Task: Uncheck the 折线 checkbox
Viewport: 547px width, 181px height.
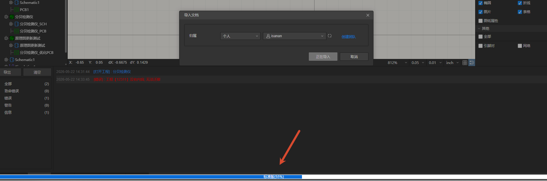Action: tap(520, 3)
